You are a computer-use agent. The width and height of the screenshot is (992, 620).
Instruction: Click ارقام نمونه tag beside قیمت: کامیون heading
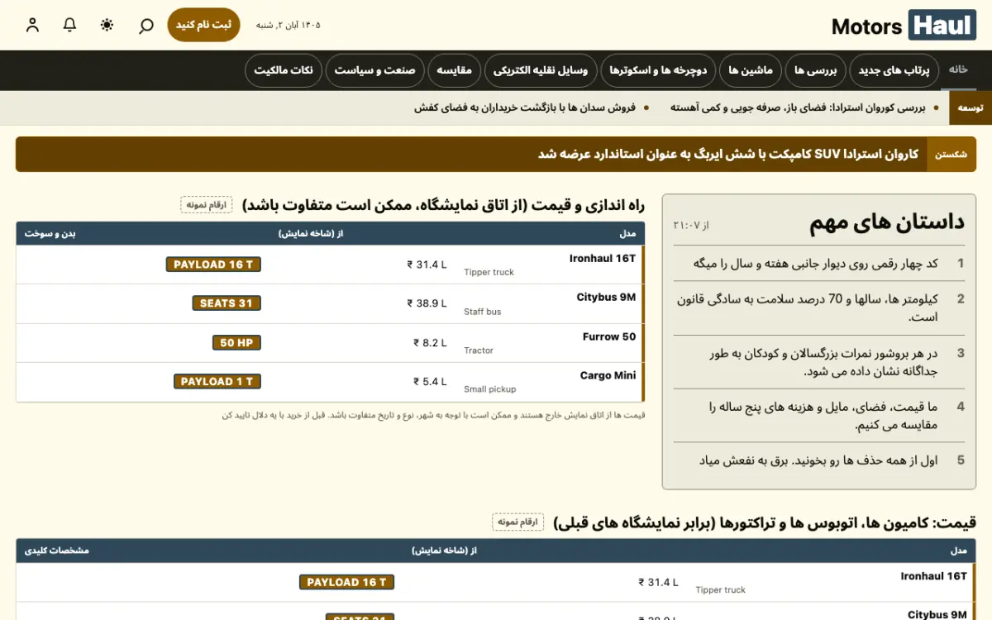pyautogui.click(x=517, y=522)
